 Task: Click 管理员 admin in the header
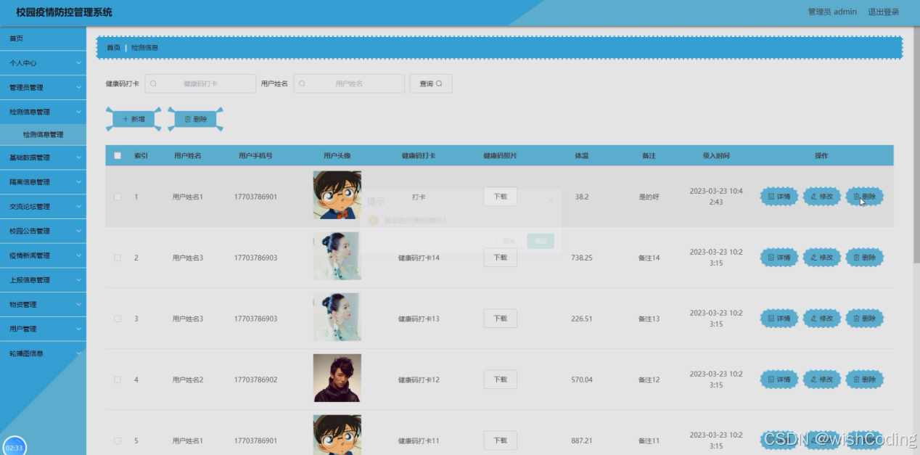point(832,12)
